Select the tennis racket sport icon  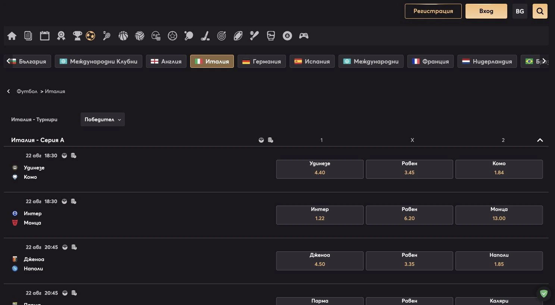pyautogui.click(x=107, y=36)
